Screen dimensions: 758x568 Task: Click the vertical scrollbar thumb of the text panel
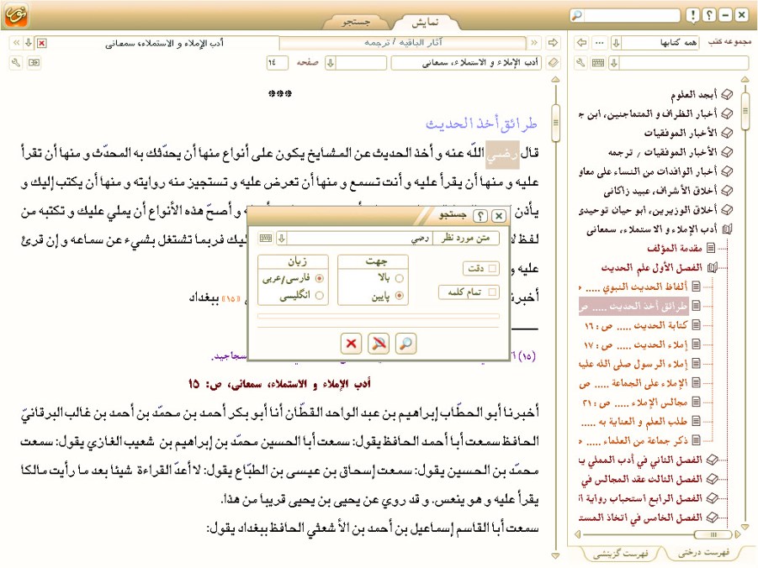tap(555, 123)
